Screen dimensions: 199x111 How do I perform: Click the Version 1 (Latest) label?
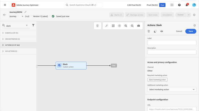(41, 16)
